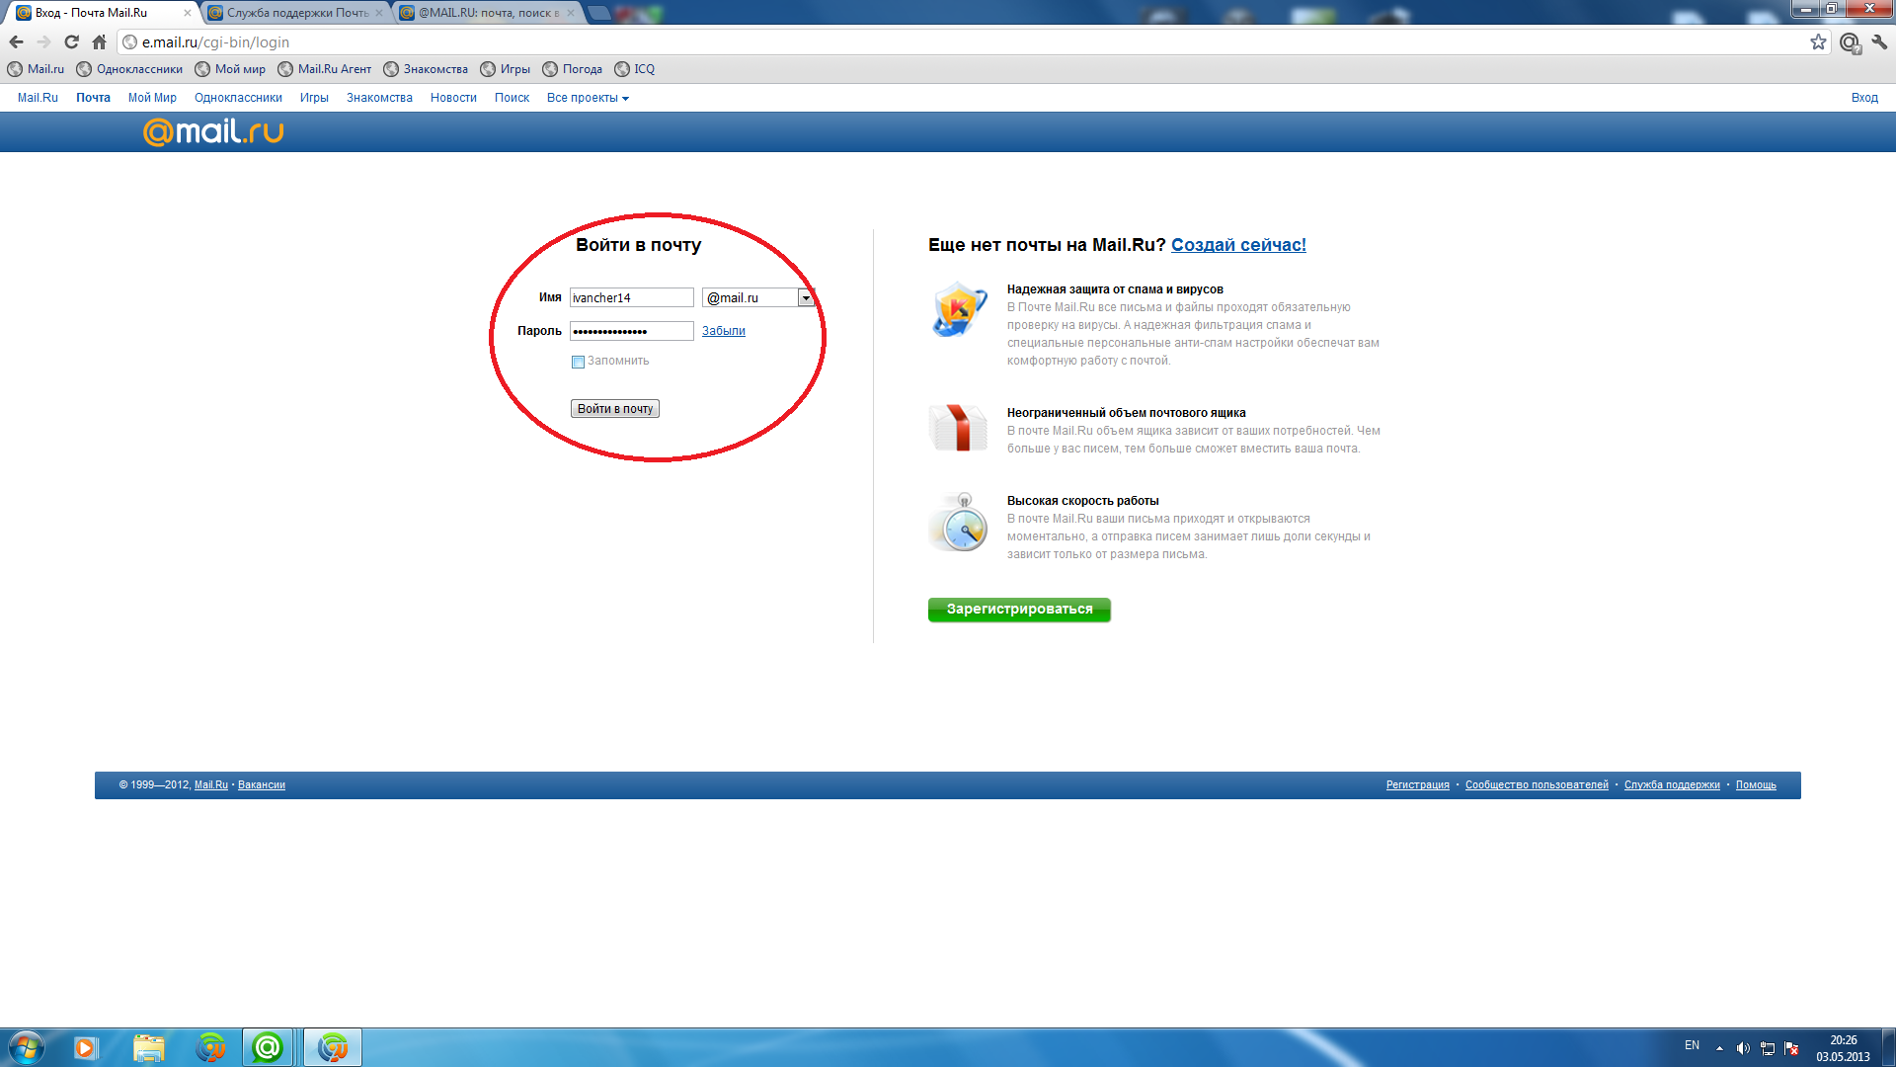Bookmark page with star icon
This screenshot has height=1067, width=1896.
[x=1818, y=42]
